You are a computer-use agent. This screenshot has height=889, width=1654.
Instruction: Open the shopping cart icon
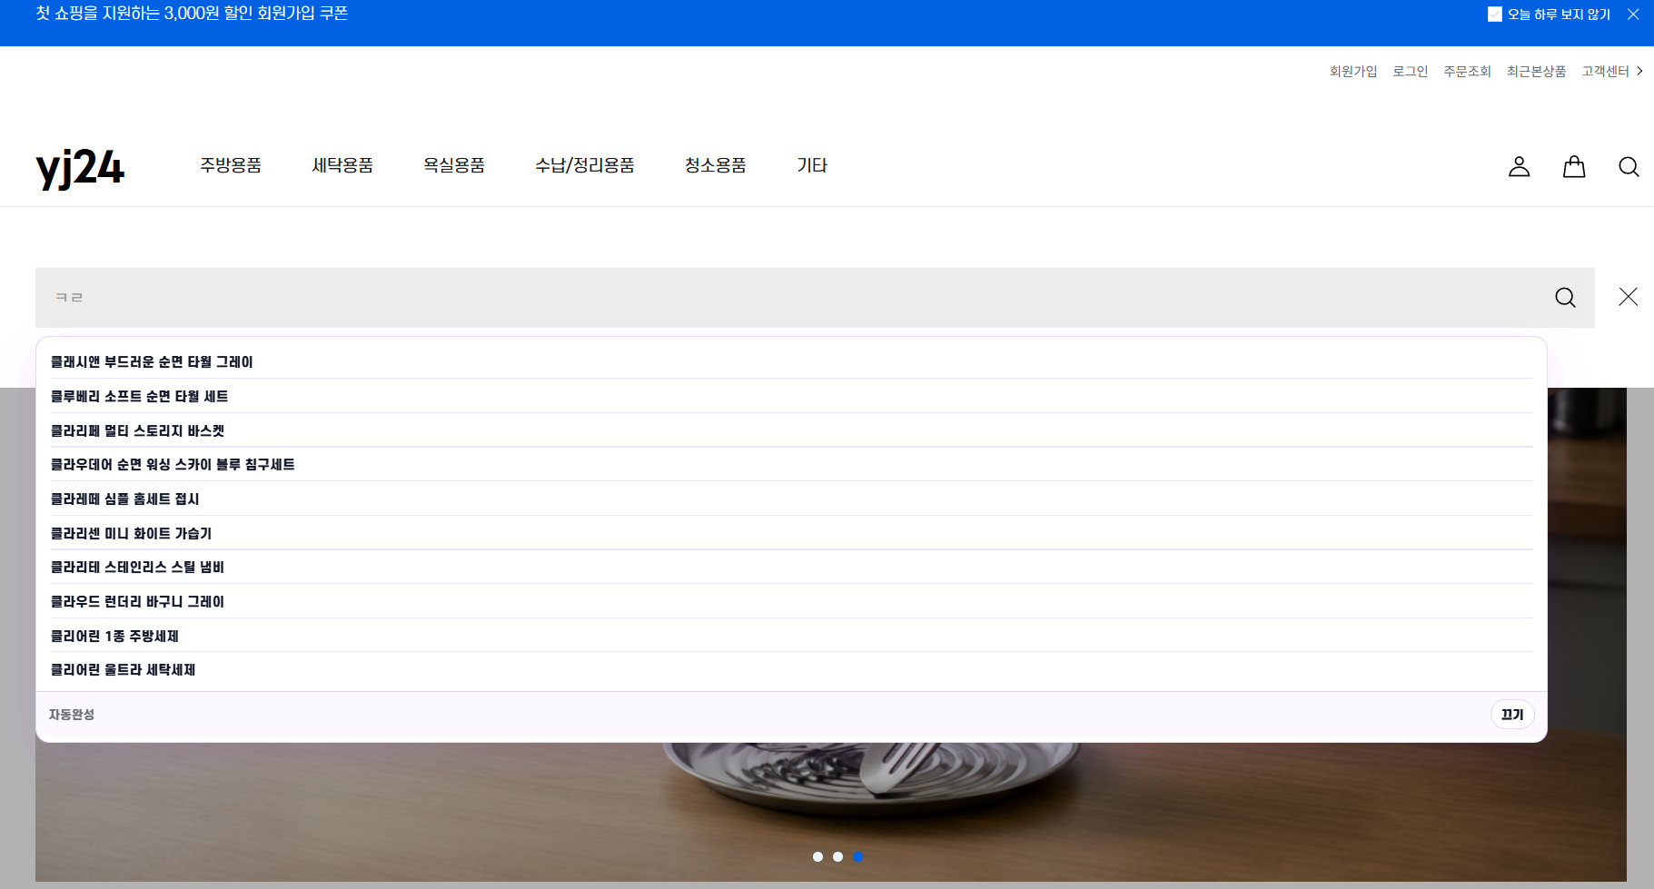[x=1573, y=166]
